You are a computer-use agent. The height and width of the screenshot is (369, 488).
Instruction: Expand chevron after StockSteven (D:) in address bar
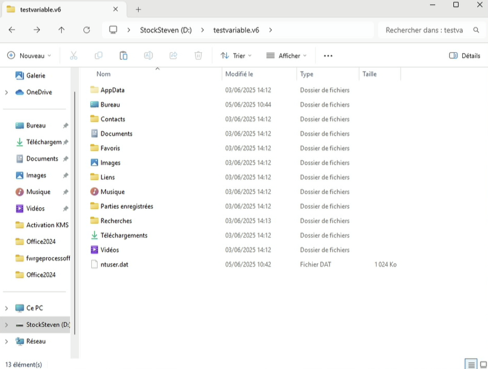click(x=203, y=30)
